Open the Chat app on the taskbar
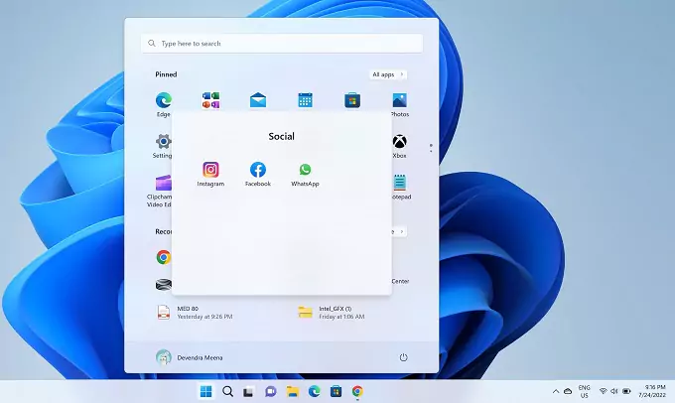 pyautogui.click(x=271, y=391)
